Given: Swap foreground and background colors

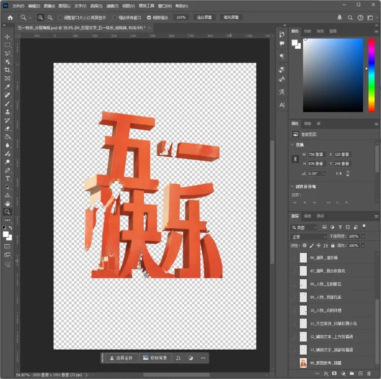Looking at the screenshot, I should click(x=11, y=228).
